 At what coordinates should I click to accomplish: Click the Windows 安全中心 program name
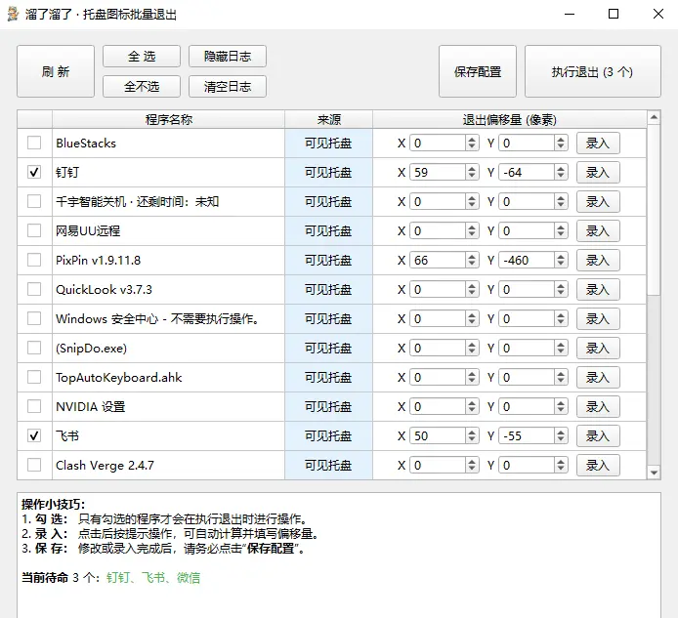point(157,319)
